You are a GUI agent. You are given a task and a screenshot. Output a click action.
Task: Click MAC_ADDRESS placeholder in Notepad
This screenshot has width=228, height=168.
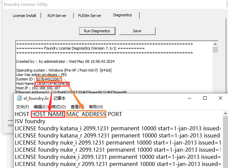click(x=86, y=114)
